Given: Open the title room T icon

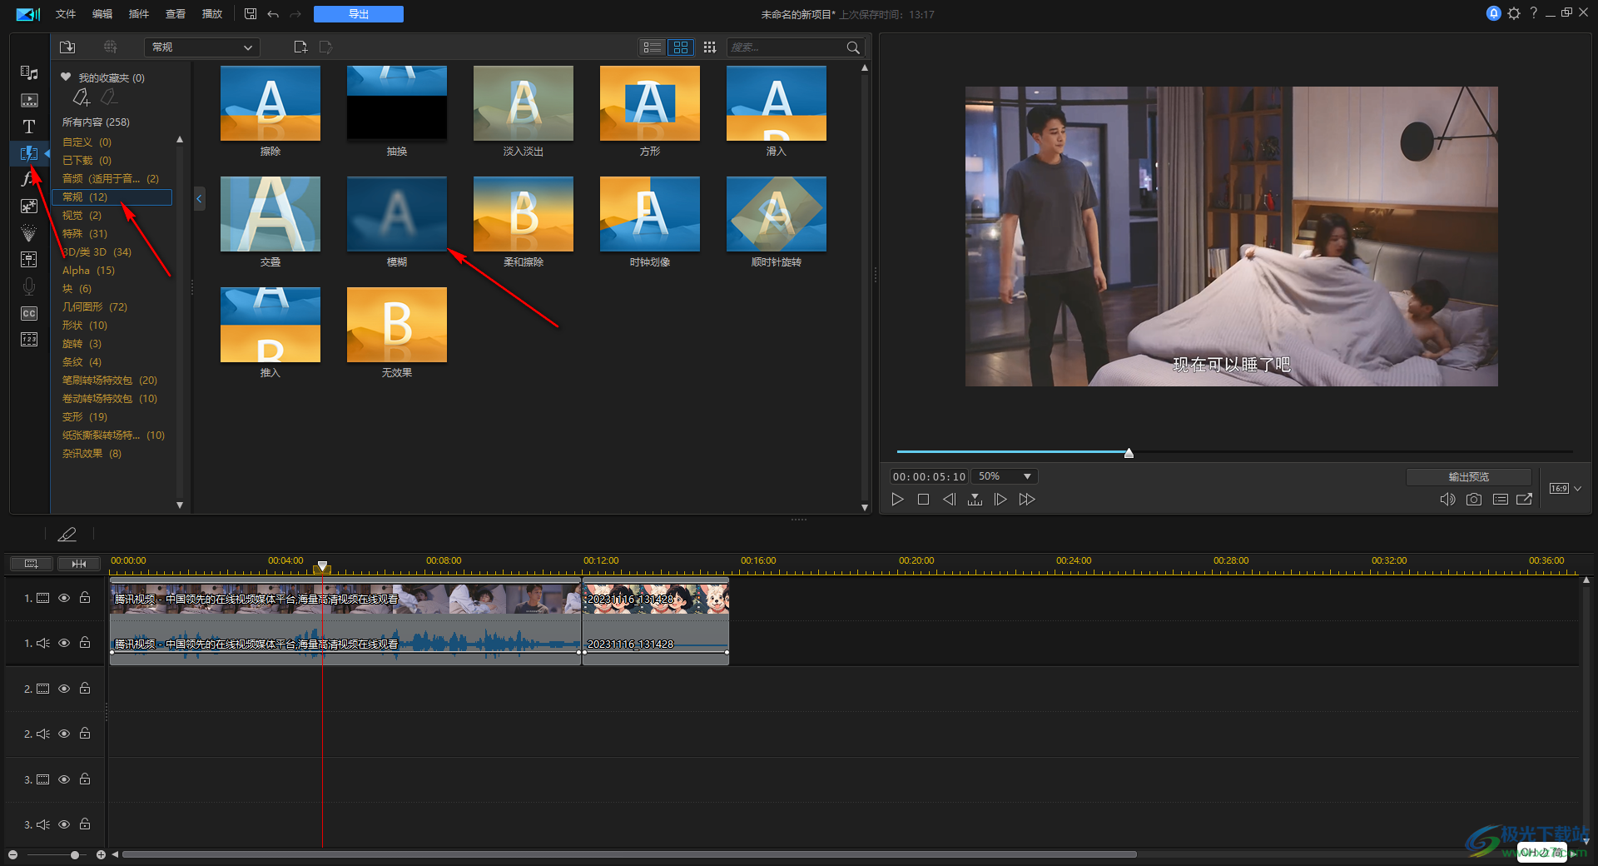Looking at the screenshot, I should (29, 127).
